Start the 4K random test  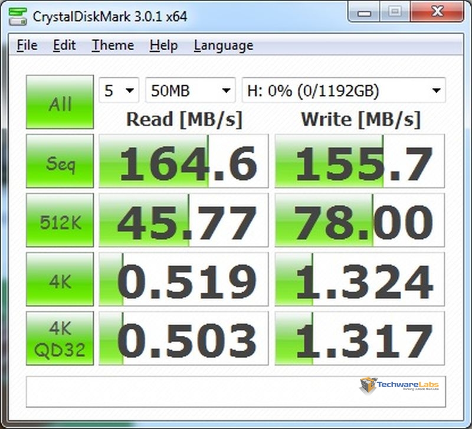pyautogui.click(x=60, y=279)
